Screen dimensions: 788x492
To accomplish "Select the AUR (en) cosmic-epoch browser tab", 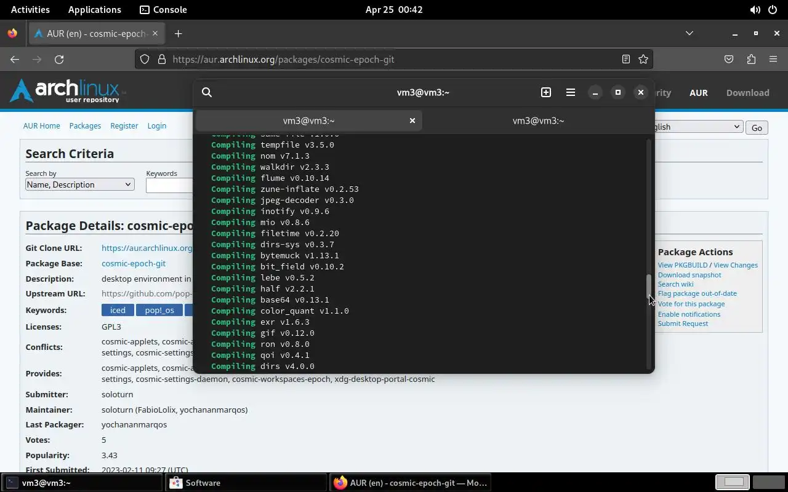I will pyautogui.click(x=97, y=34).
